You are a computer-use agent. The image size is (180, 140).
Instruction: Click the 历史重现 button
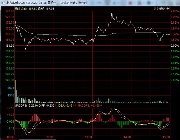click(159, 9)
